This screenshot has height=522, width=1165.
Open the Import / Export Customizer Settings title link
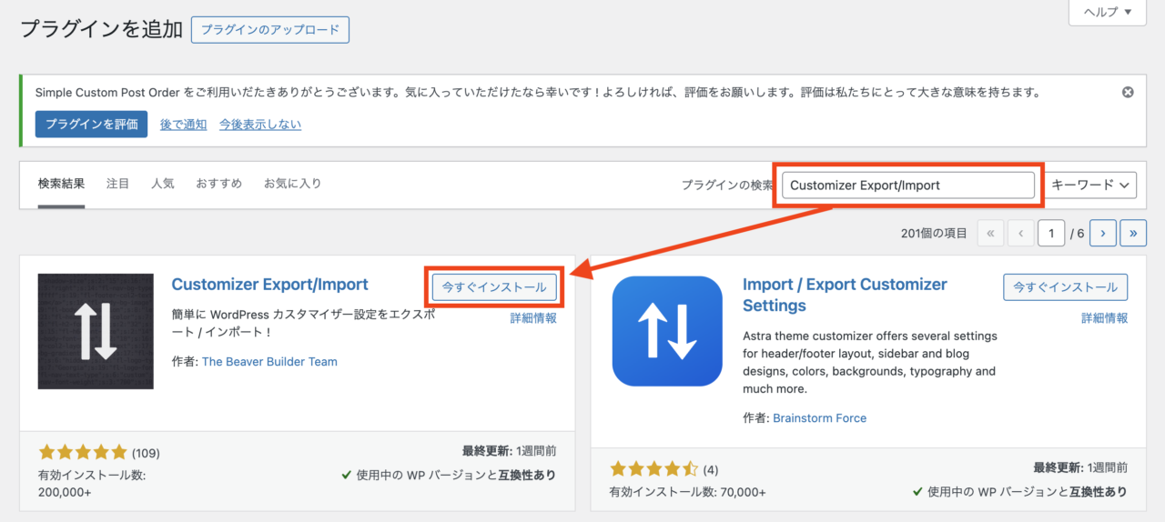[x=845, y=295]
